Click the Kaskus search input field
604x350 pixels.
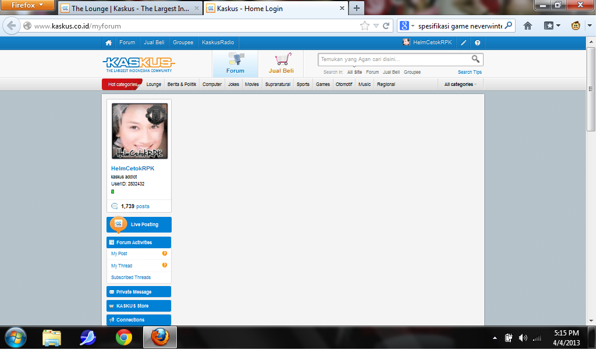(x=395, y=59)
